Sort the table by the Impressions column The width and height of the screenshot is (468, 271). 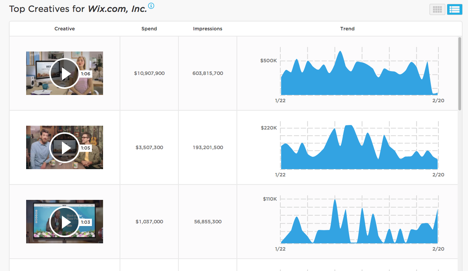click(x=208, y=28)
